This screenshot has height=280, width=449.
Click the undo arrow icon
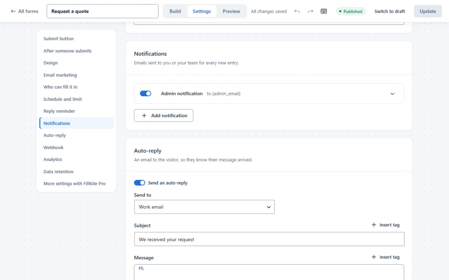pyautogui.click(x=297, y=11)
